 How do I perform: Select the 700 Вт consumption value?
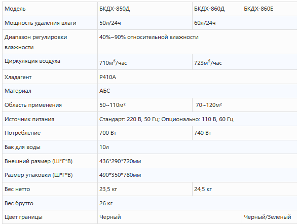coord(108,133)
